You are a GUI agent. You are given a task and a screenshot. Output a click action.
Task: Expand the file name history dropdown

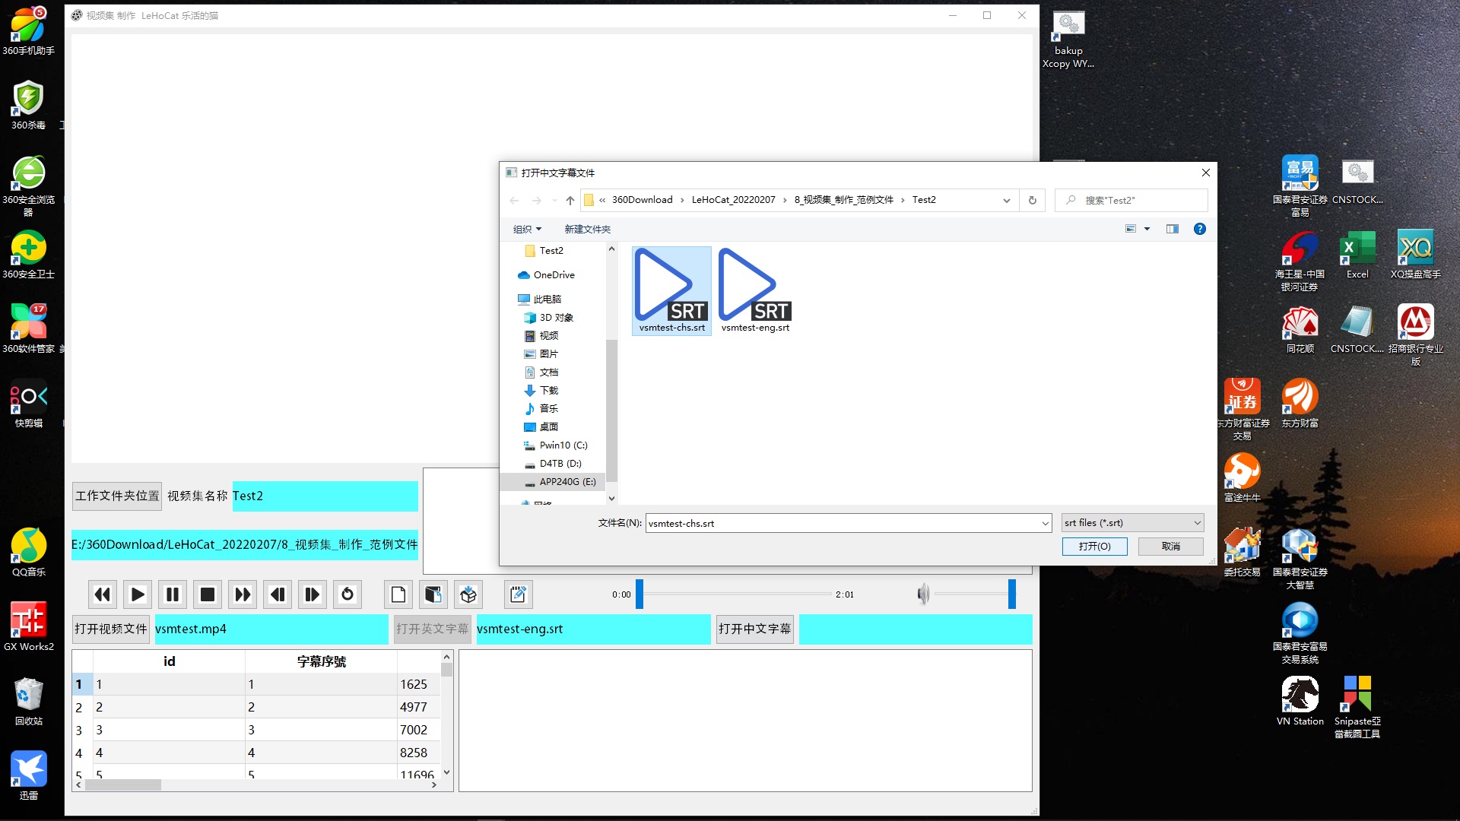click(1045, 523)
